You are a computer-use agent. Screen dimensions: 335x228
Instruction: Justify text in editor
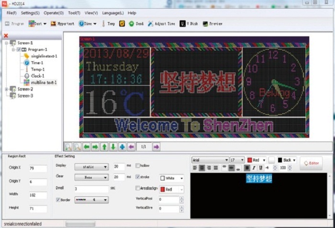point(216,168)
